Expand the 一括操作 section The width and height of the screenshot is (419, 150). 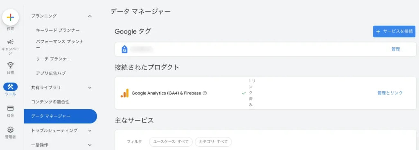pos(90,145)
